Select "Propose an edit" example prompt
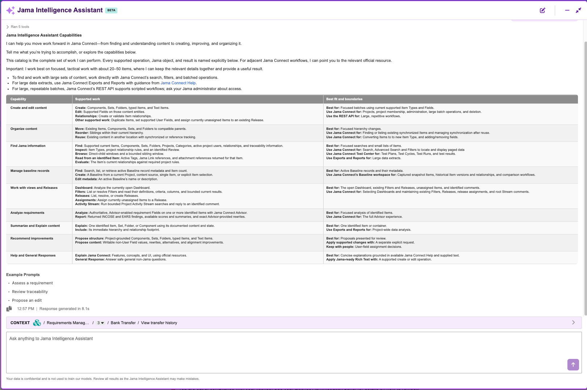This screenshot has height=390, width=587. click(x=27, y=300)
